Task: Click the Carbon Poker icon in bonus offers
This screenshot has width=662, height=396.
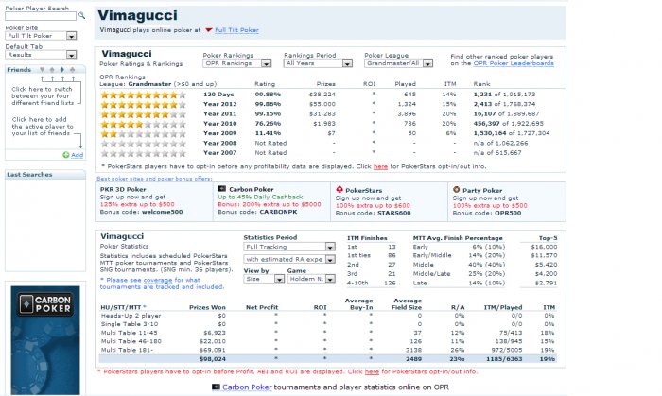Action: point(221,189)
